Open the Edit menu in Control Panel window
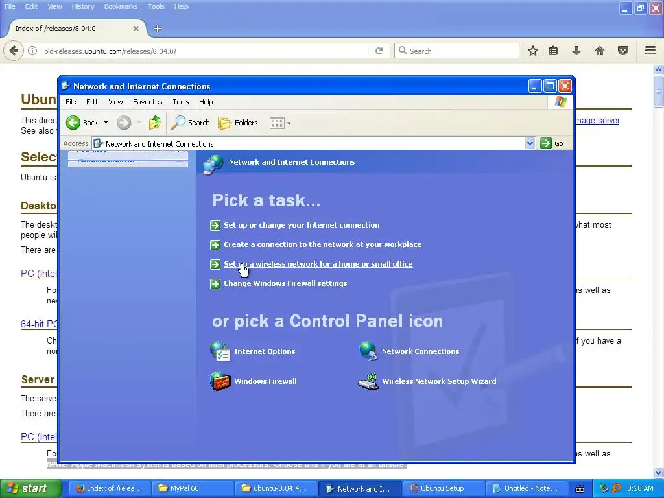664x498 pixels. tap(92, 102)
